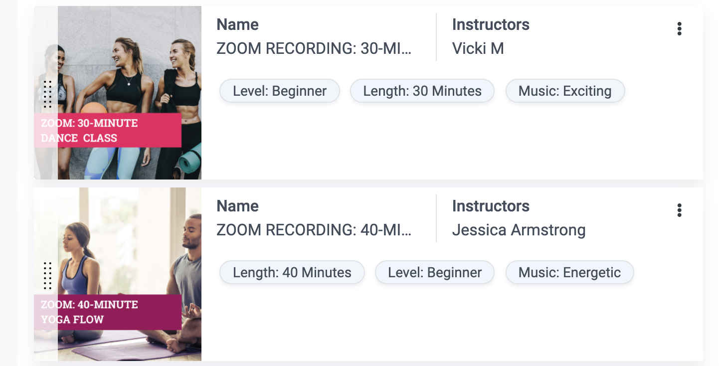This screenshot has width=719, height=366.
Task: Select the Level: Beginner tag on the yoga flow
Action: (435, 273)
